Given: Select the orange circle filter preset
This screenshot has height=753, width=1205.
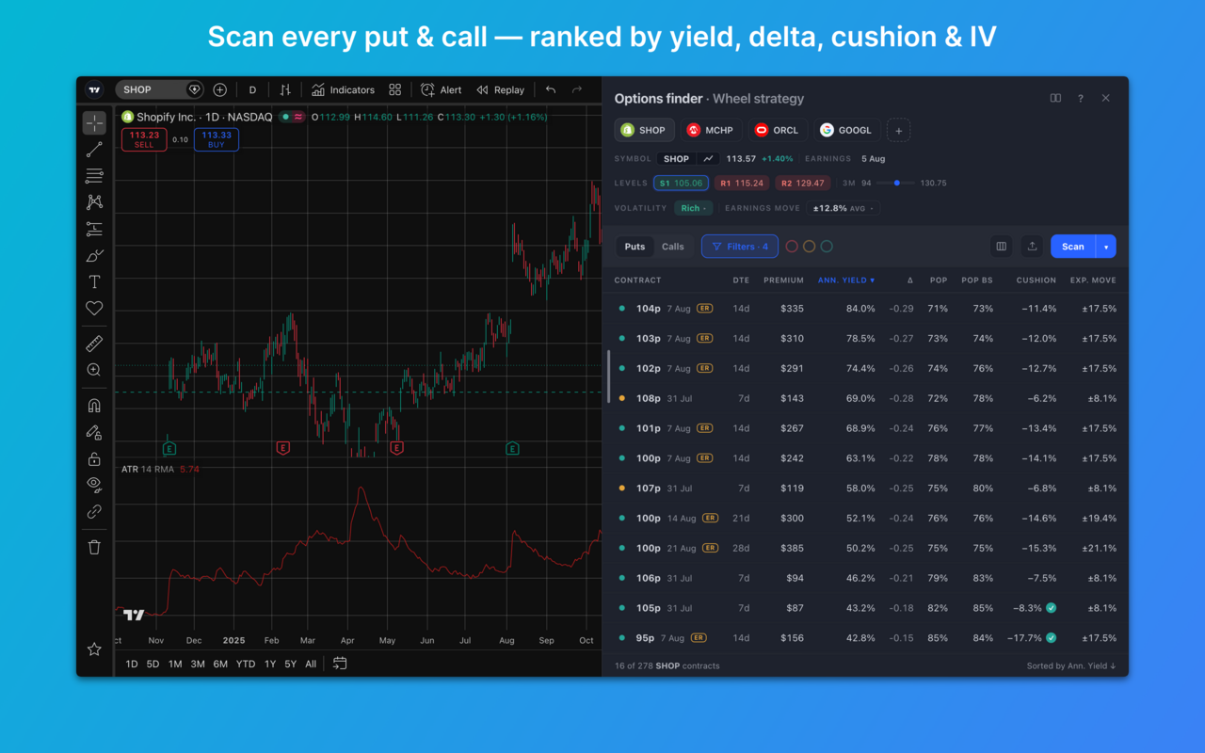Looking at the screenshot, I should click(809, 247).
